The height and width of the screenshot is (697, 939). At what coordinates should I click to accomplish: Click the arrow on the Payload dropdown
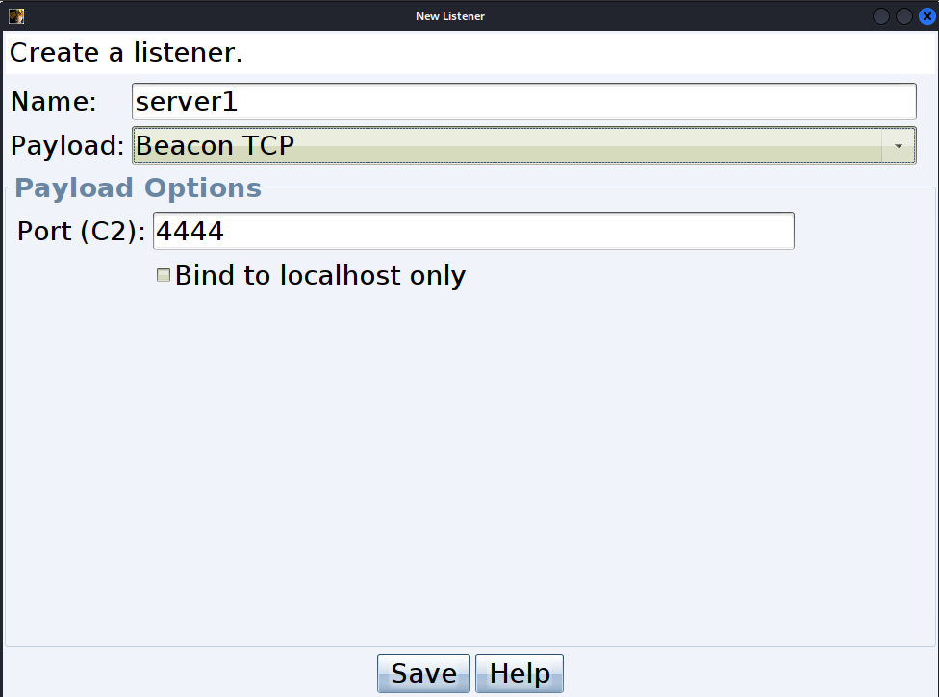click(x=898, y=145)
